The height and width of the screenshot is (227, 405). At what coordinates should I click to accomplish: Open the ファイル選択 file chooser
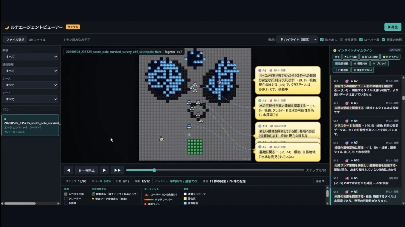[15, 39]
